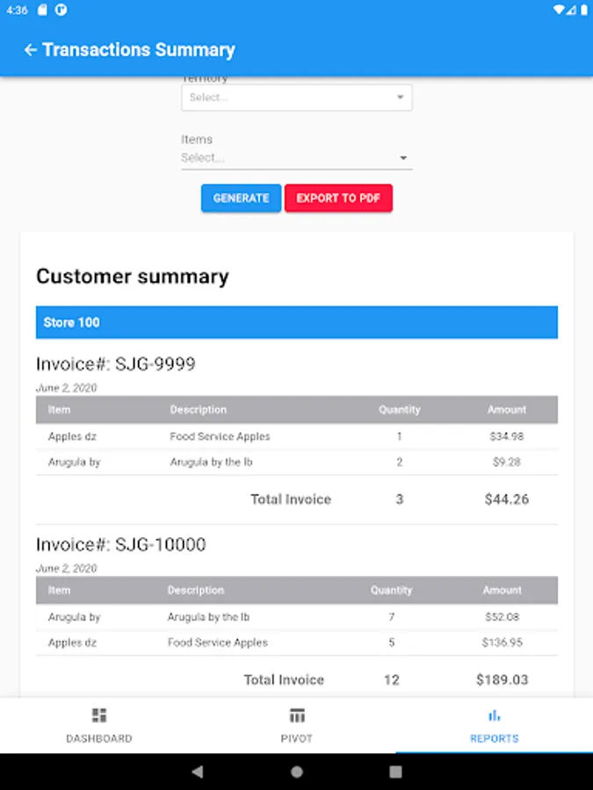The height and width of the screenshot is (790, 593).
Task: Tap the Android back triangle button
Action: (198, 772)
